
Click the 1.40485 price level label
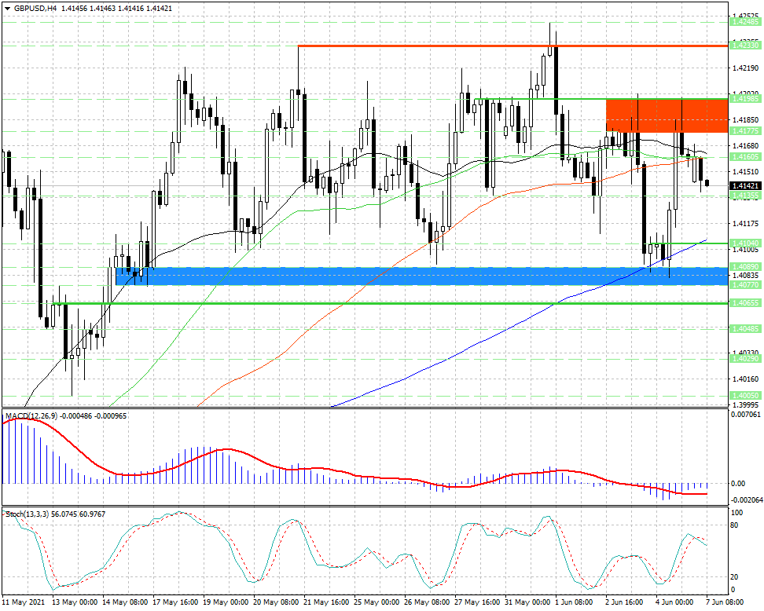(x=745, y=329)
